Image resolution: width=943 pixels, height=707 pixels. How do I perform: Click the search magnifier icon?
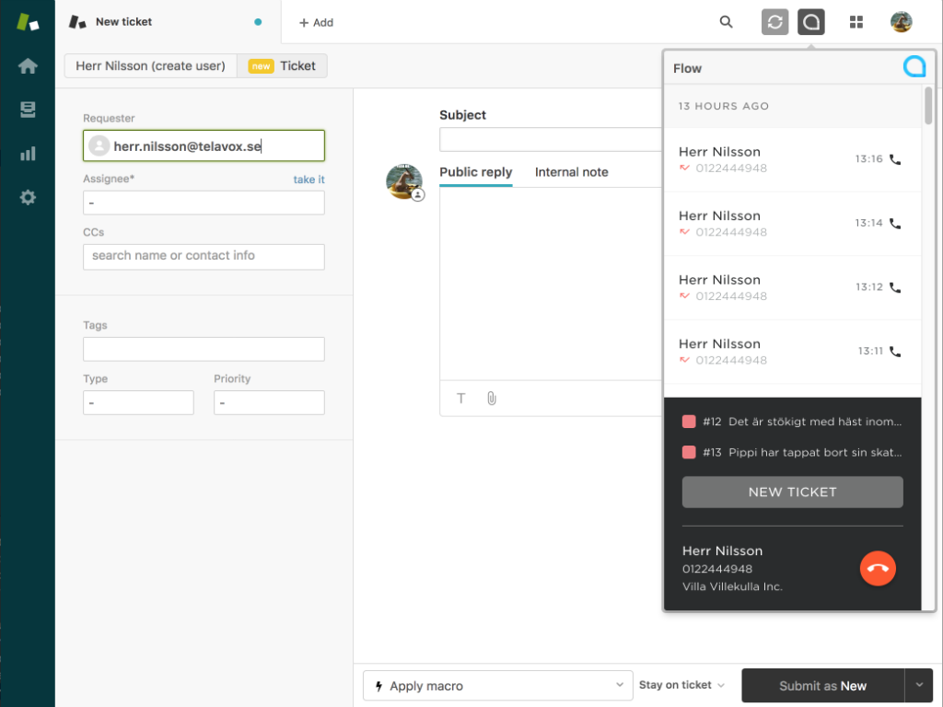tap(727, 22)
